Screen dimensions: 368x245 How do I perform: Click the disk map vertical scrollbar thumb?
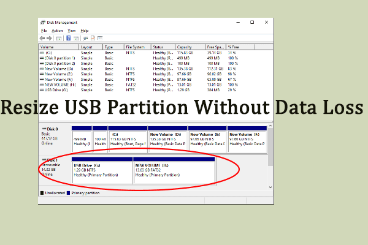coord(270,147)
